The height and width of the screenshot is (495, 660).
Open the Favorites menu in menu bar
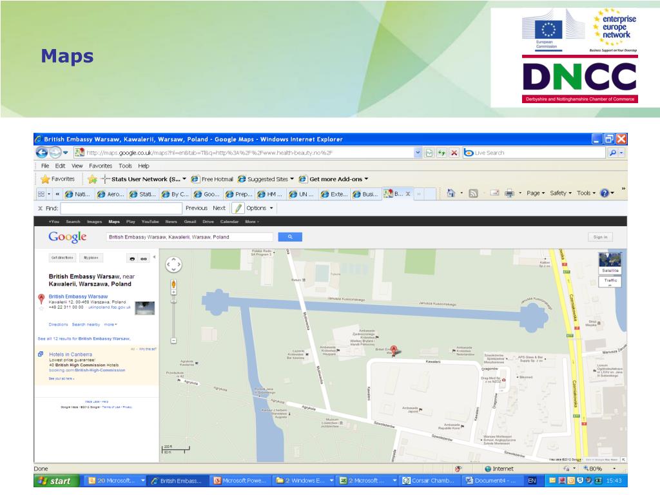[x=101, y=166]
